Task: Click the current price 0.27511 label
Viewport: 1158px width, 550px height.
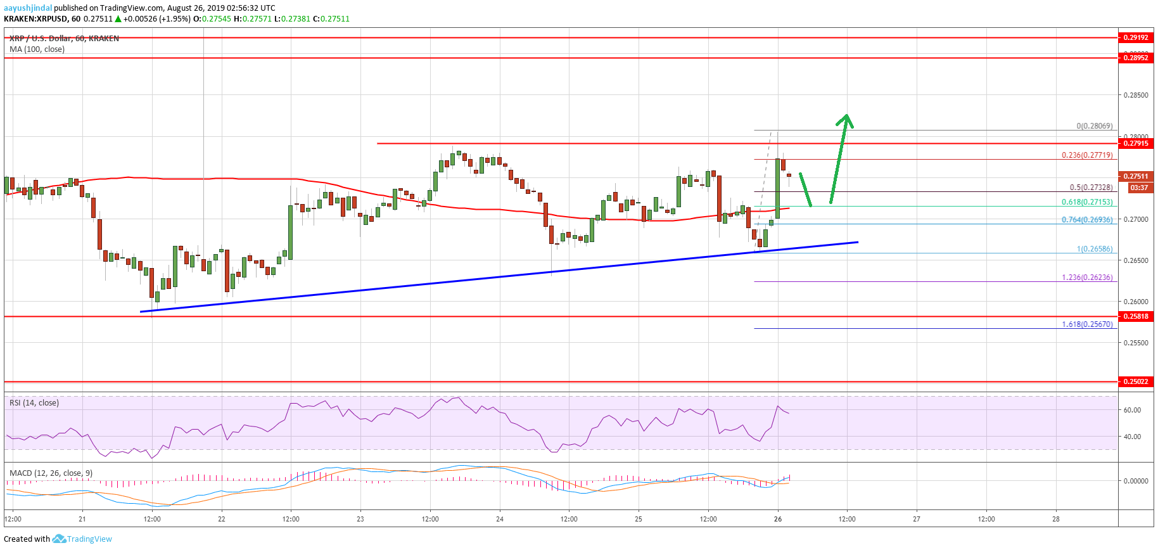Action: tap(1136, 176)
